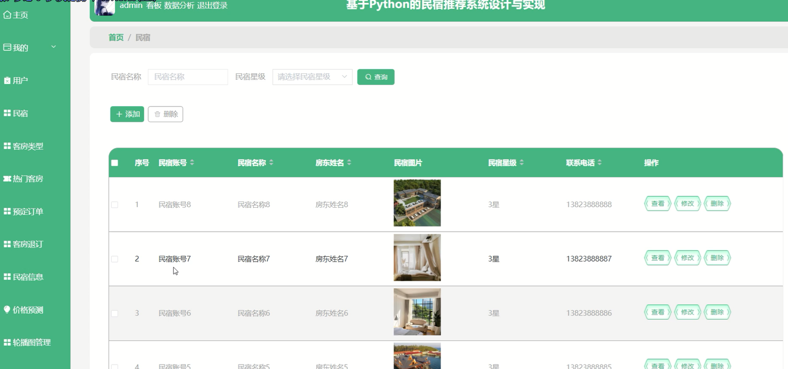Image resolution: width=788 pixels, height=369 pixels.
Task: Sort table by 房东姓名 column arrows
Action: (x=349, y=163)
